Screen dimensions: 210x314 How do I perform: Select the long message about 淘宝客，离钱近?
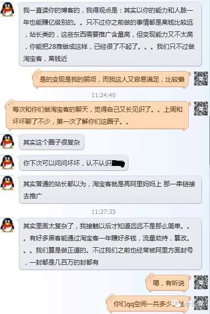(x=110, y=34)
